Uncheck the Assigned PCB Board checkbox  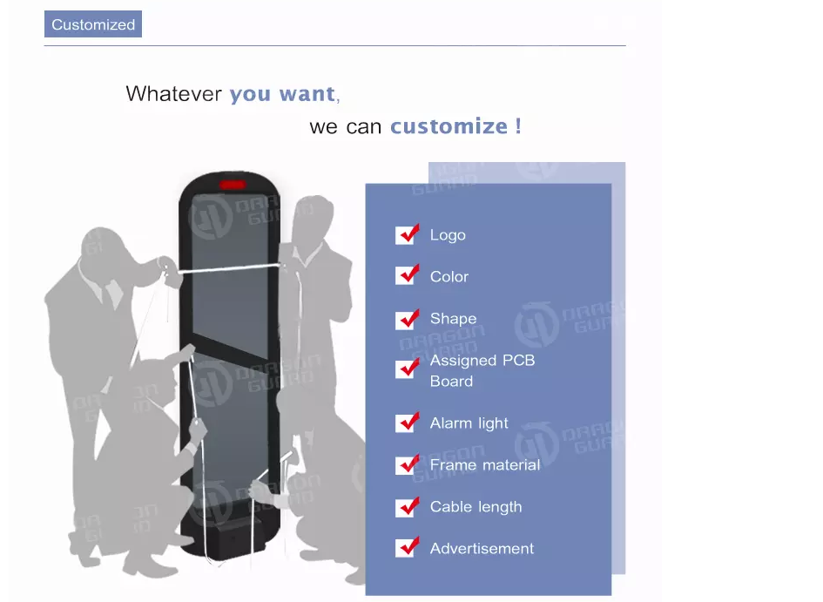(x=407, y=369)
